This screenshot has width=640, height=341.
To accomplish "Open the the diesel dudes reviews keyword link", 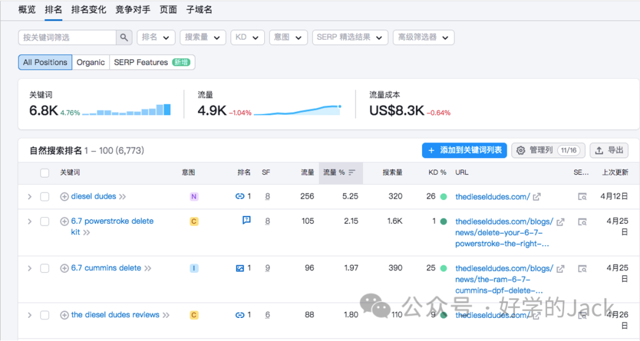I will click(x=115, y=315).
